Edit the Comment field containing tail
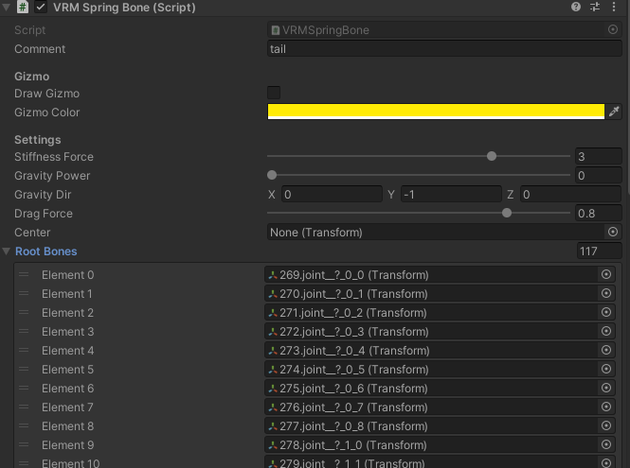Viewport: 630px width, 468px height. click(444, 48)
